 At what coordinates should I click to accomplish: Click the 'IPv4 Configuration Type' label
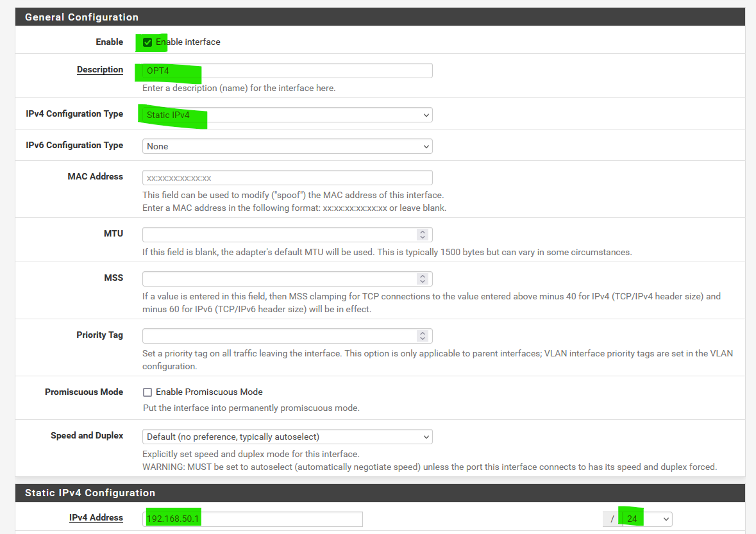click(x=74, y=113)
